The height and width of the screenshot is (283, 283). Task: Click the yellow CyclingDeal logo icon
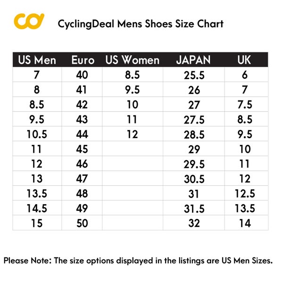click(29, 21)
